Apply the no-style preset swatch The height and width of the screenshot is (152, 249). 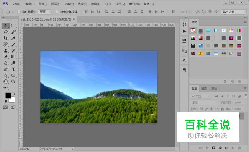[193, 31]
